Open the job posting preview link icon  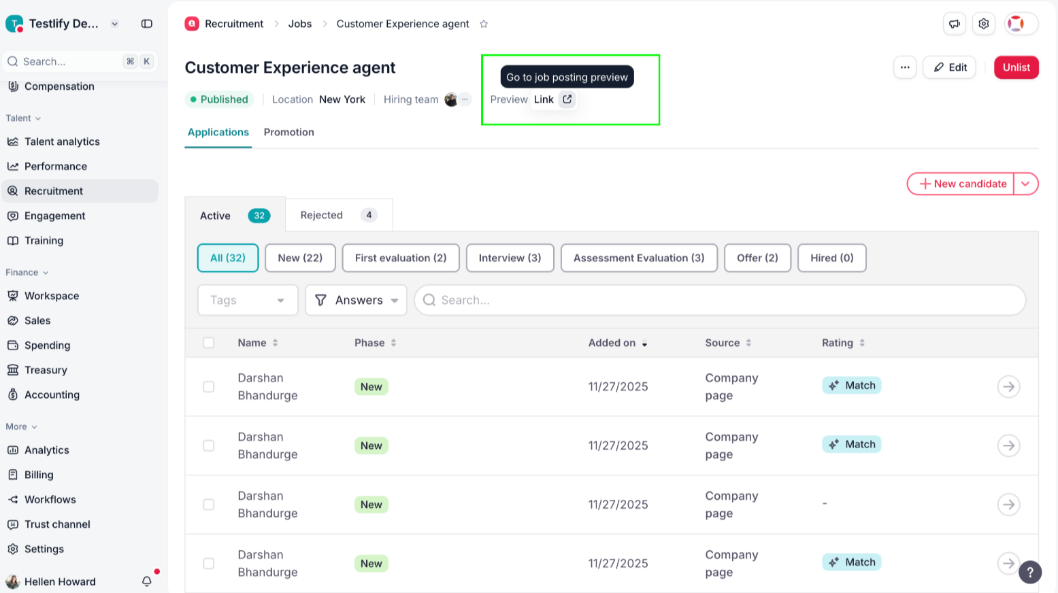tap(567, 99)
